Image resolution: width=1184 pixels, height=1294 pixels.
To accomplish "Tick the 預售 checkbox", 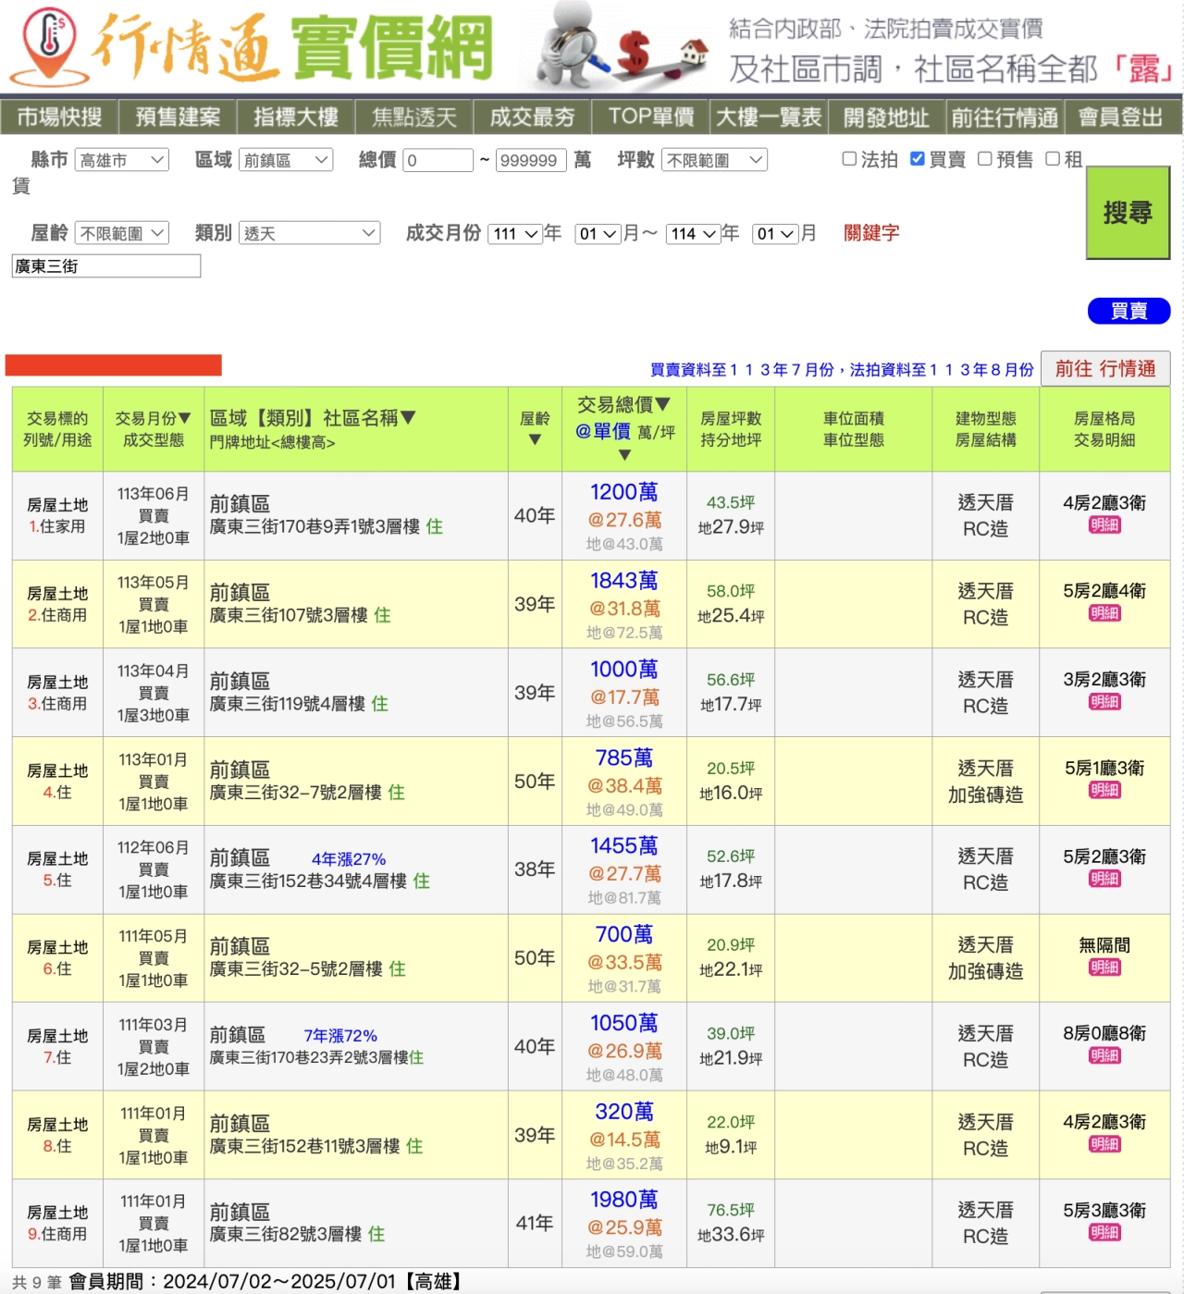I will (x=985, y=159).
